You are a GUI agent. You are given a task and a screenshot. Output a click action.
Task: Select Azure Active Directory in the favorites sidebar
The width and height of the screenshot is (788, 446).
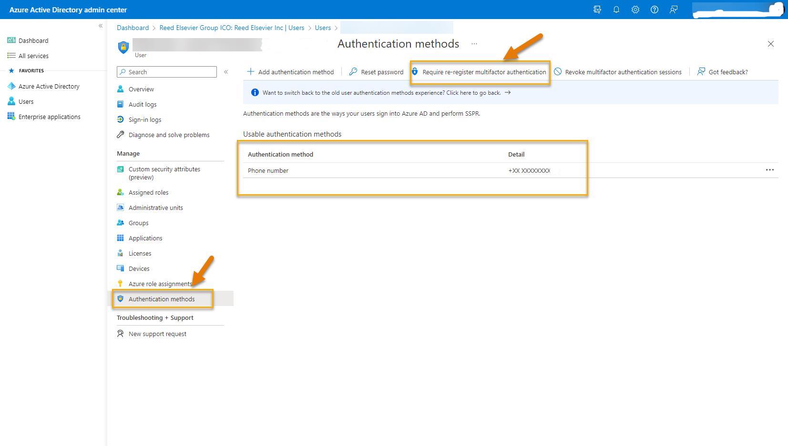pos(48,86)
